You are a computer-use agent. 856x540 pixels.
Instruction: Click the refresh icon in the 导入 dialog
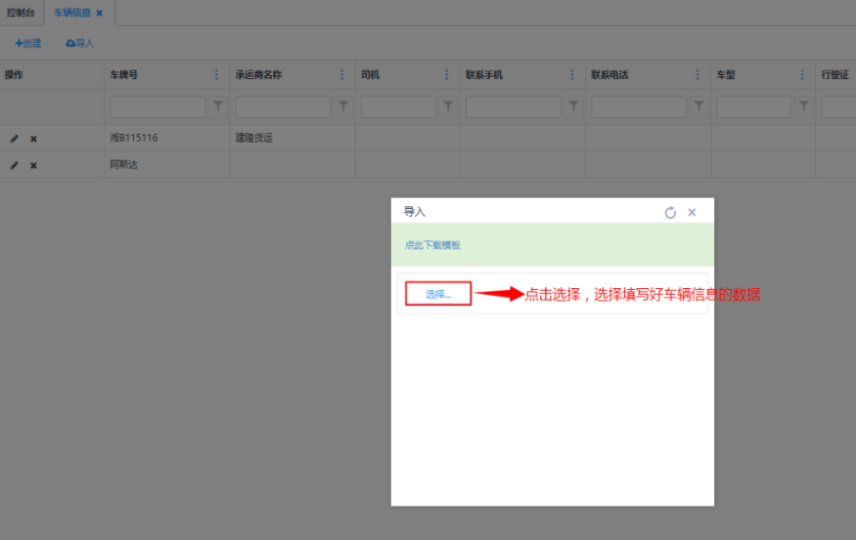point(670,213)
